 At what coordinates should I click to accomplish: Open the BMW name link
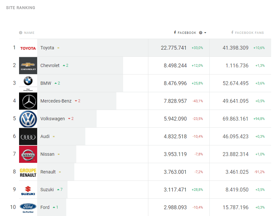click(46, 83)
